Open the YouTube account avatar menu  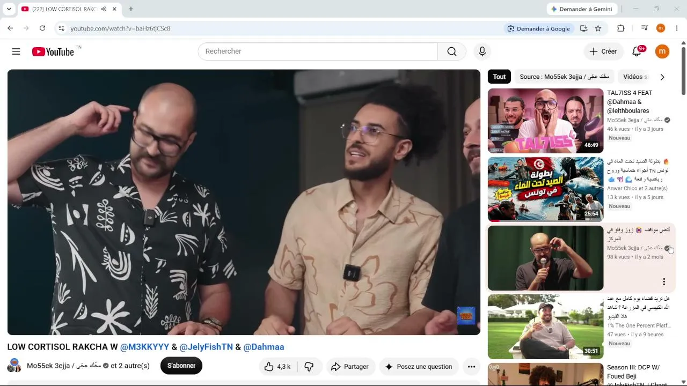(662, 51)
